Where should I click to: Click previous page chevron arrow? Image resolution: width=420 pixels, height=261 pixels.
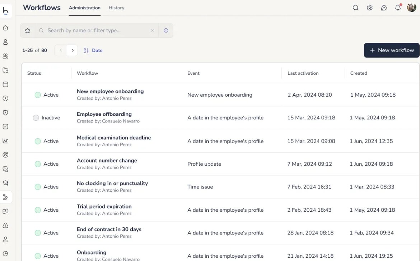[60, 50]
